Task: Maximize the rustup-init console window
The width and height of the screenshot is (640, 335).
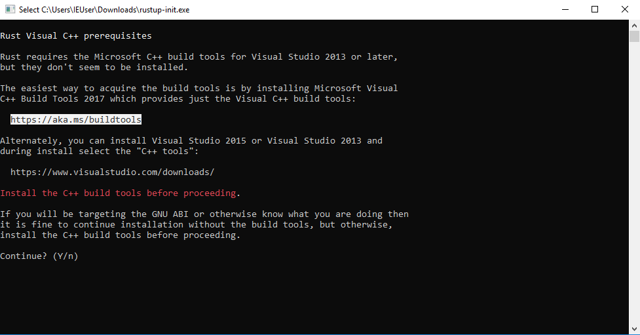Action: tap(595, 9)
